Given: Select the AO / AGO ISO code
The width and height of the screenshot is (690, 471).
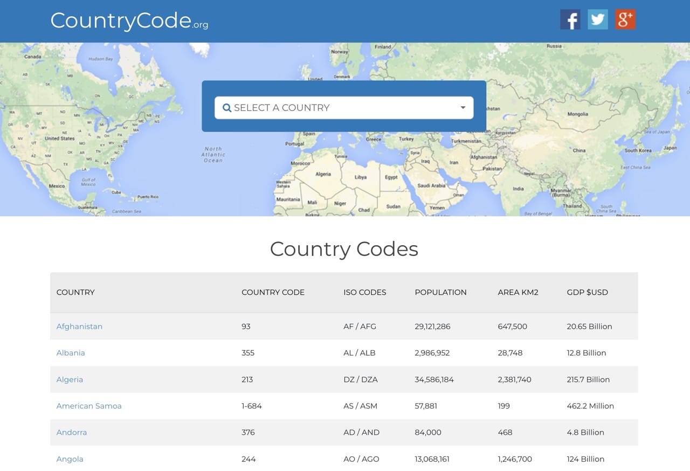Looking at the screenshot, I should point(361,459).
